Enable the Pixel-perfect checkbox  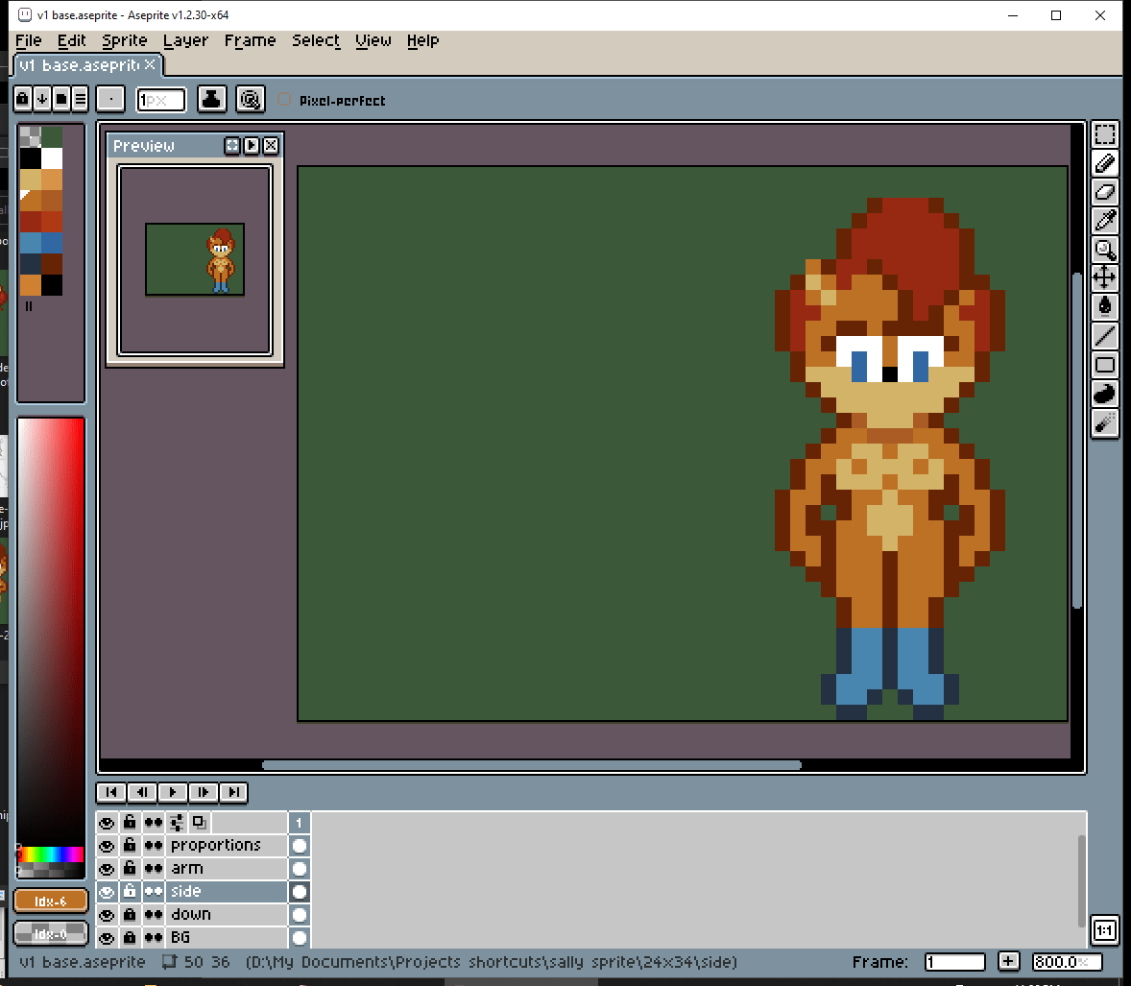(284, 100)
